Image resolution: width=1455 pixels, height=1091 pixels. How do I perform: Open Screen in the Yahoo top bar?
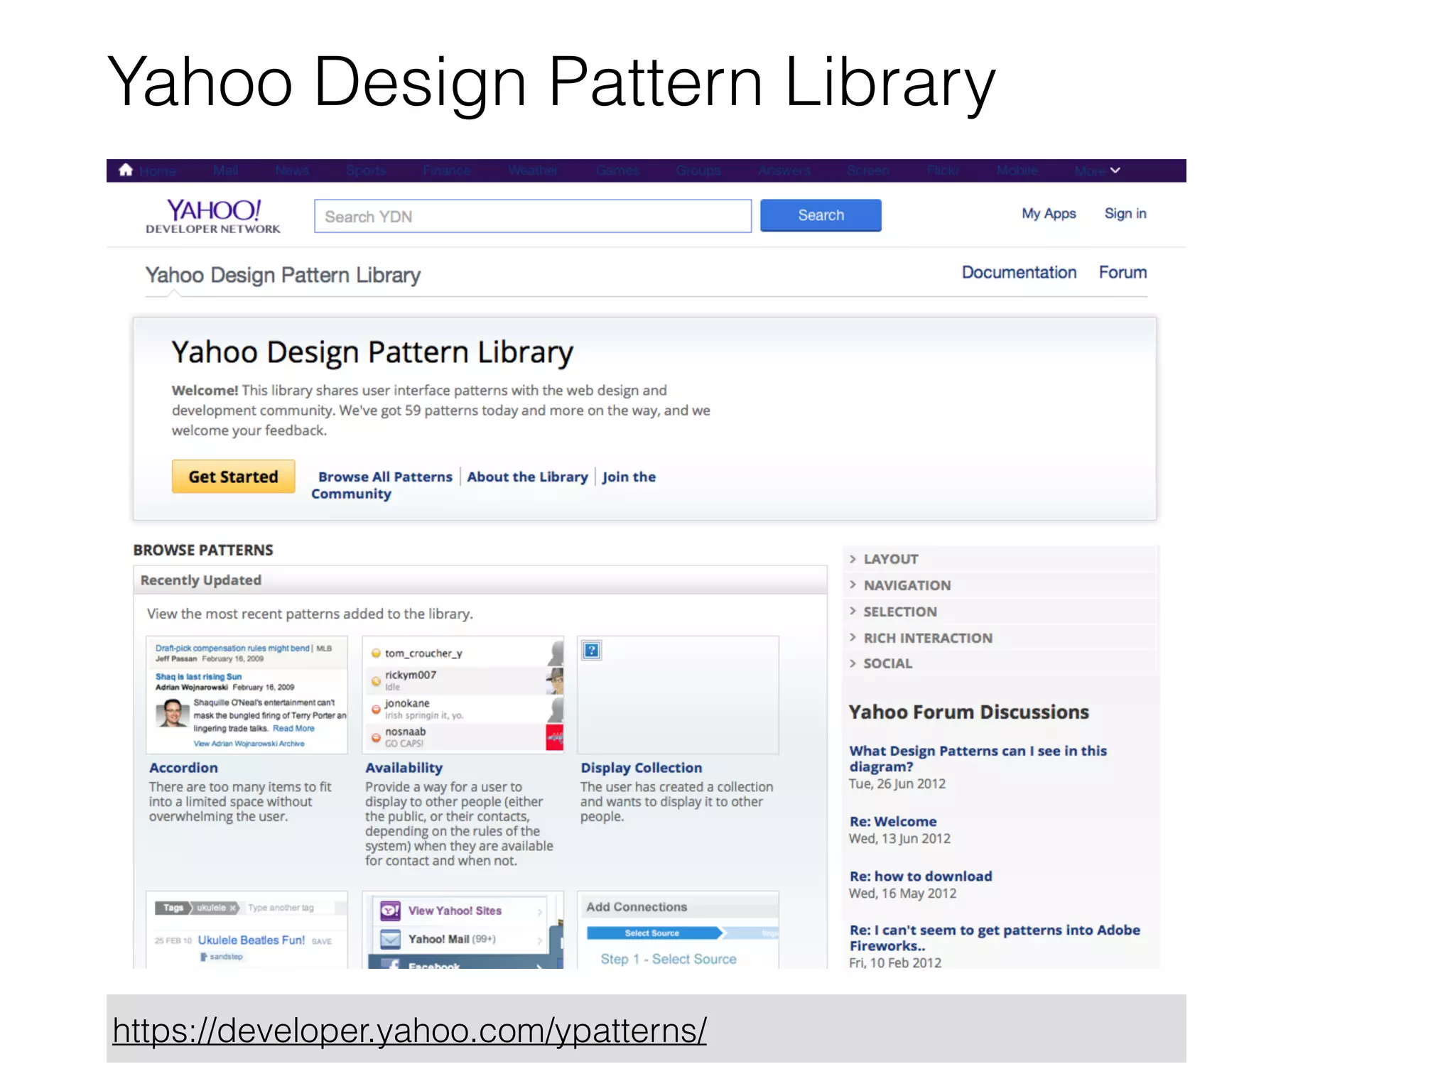[868, 170]
